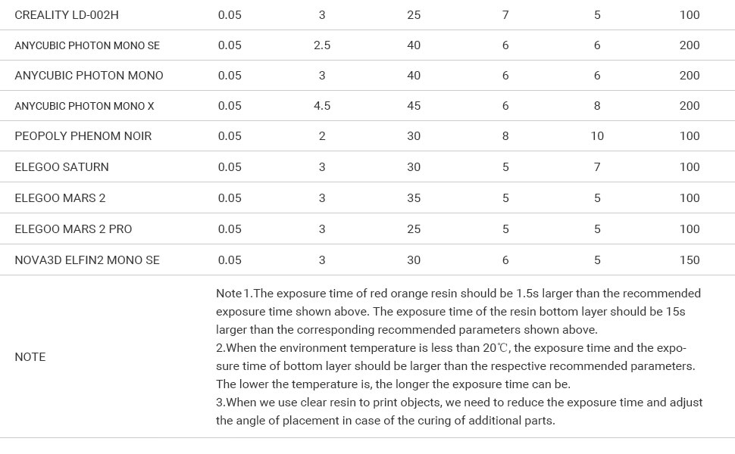This screenshot has height=454, width=735.
Task: Click the note about printing with clear resin
Action: pos(458,411)
